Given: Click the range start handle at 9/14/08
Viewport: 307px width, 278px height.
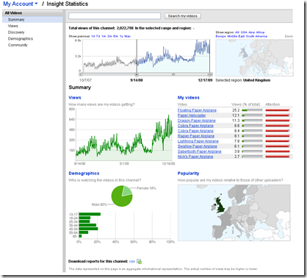Looking at the screenshot, I should coord(137,74).
